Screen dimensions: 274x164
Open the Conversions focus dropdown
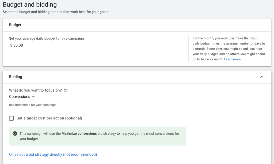click(x=22, y=97)
